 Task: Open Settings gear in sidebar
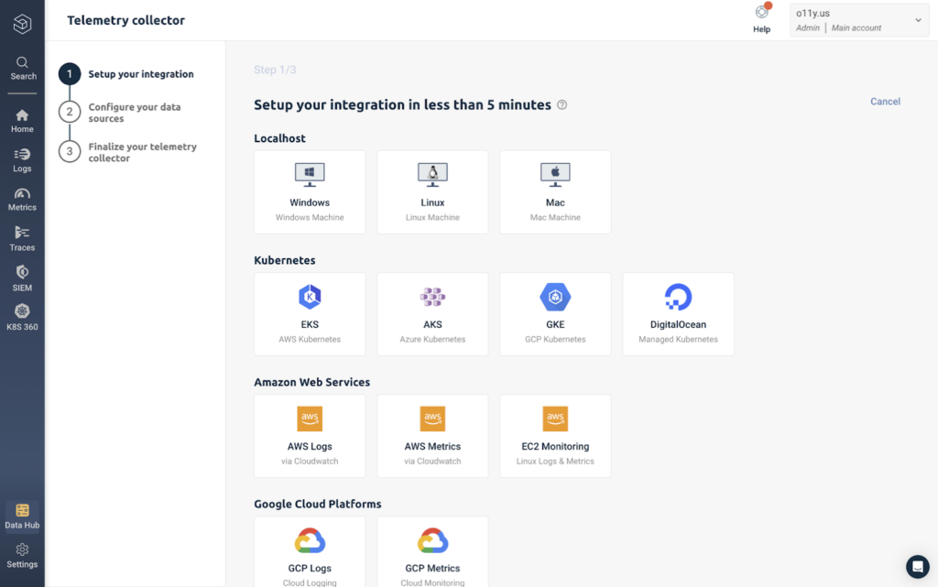22,556
